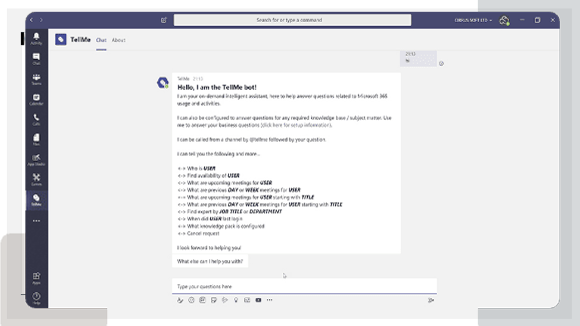The image size is (580, 326).
Task: Click the Hello, I am the TellMe bot heading
Action: click(x=217, y=87)
